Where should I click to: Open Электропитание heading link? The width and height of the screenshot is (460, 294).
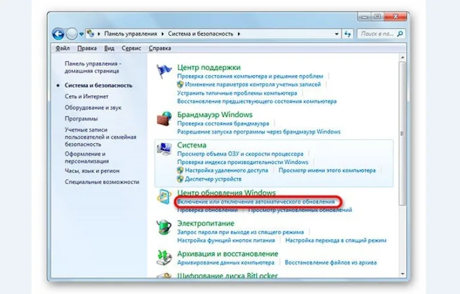[205, 223]
